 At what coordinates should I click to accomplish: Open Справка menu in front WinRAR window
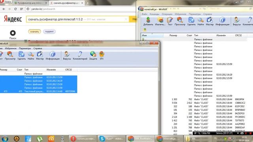click(38, 48)
